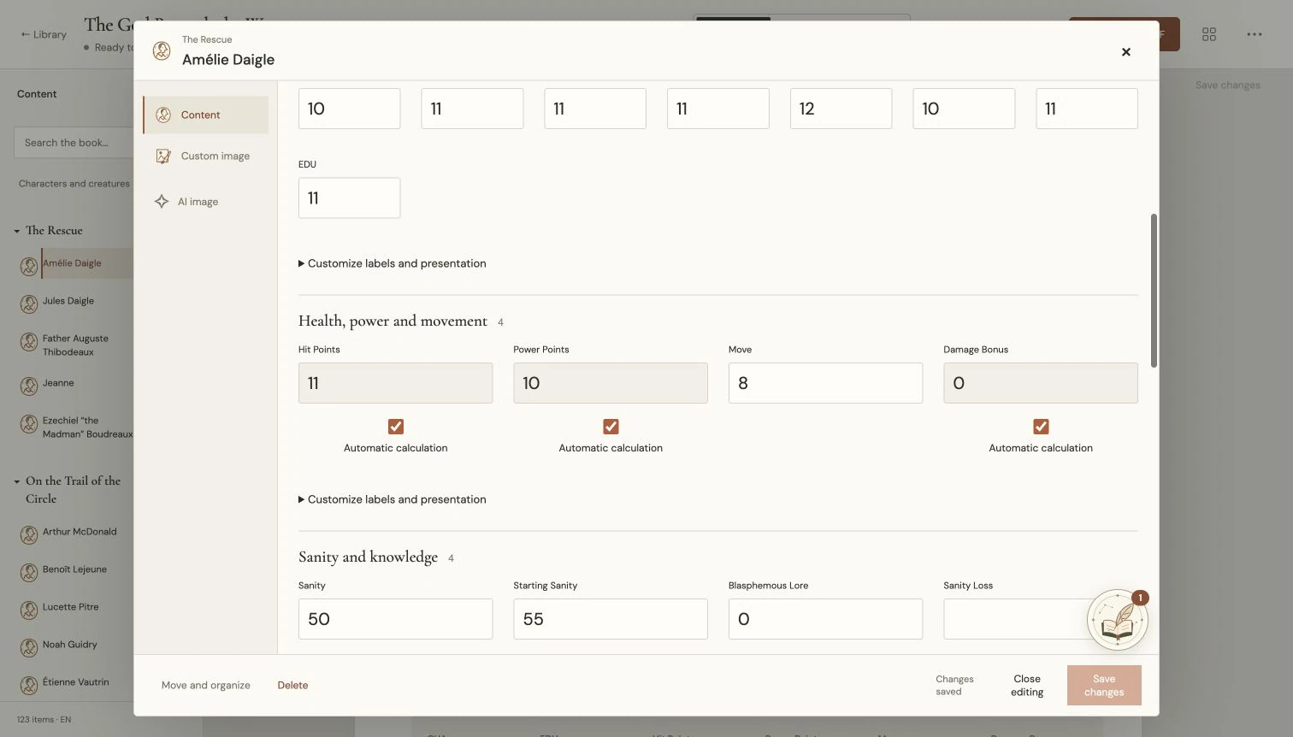The width and height of the screenshot is (1293, 737).
Task: Click the Étienne Vautrin character icon
Action: [29, 685]
